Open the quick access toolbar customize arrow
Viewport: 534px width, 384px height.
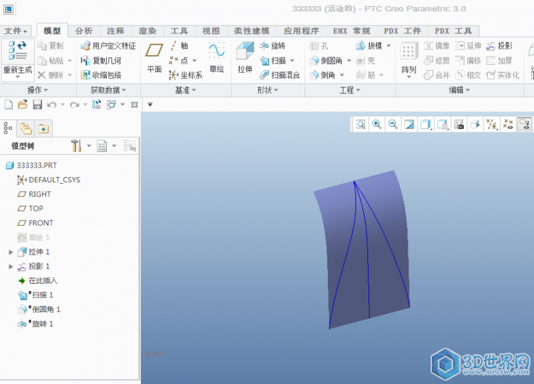(150, 105)
